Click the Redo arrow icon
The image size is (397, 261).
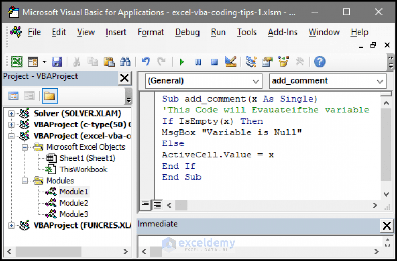(161, 62)
